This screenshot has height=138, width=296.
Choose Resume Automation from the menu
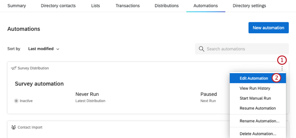[x=258, y=108]
